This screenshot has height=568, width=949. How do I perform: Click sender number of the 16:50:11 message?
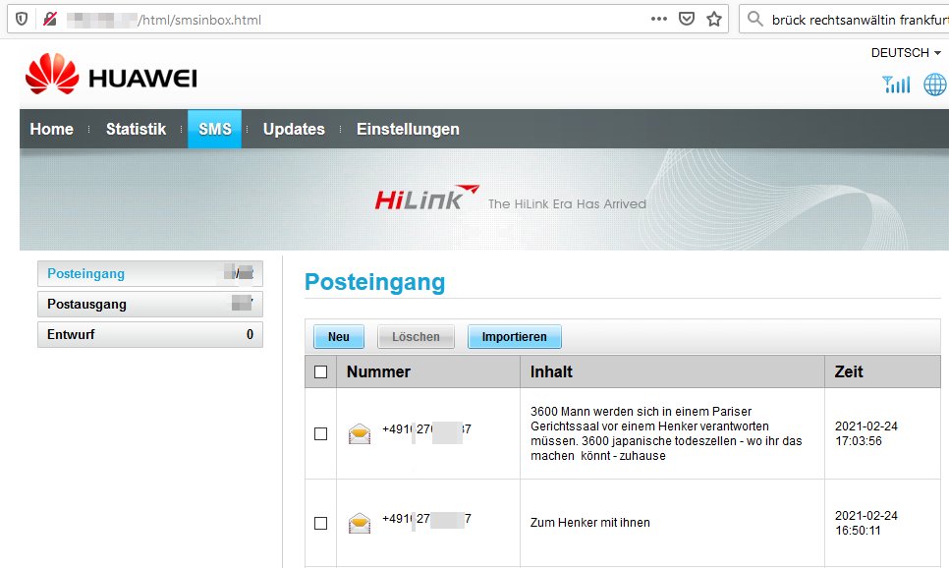pyautogui.click(x=426, y=519)
